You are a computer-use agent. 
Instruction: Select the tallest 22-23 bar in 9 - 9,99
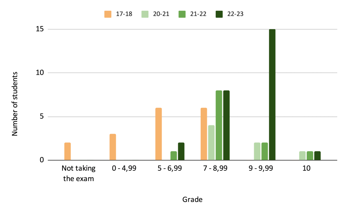tap(272, 95)
